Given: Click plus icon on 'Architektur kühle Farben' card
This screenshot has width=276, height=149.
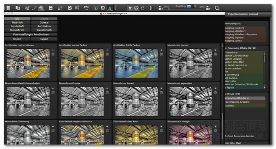Looking at the screenshot, I should tap(161, 50).
